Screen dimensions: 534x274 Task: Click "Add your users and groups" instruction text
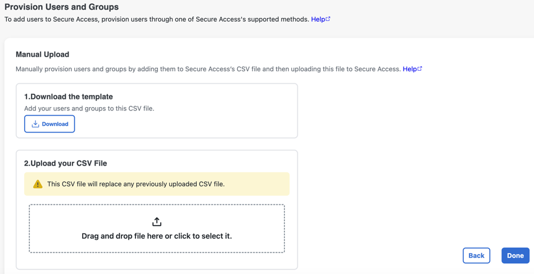(89, 109)
